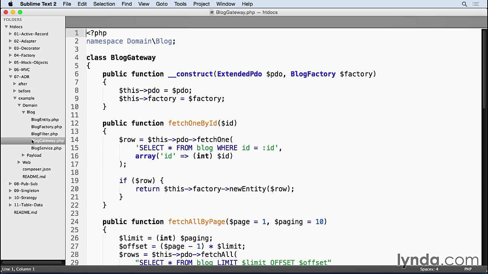
Task: Expand the Web folder
Action: tap(19, 162)
